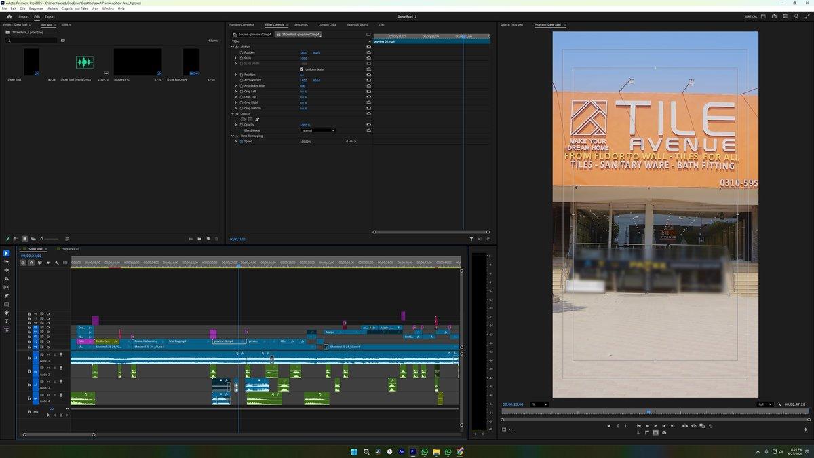This screenshot has width=814, height=458.
Task: Expand the Scale parameter
Action: 236,58
